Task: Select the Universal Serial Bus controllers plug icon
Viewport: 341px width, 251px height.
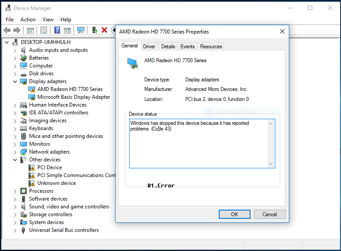Action: (23, 230)
